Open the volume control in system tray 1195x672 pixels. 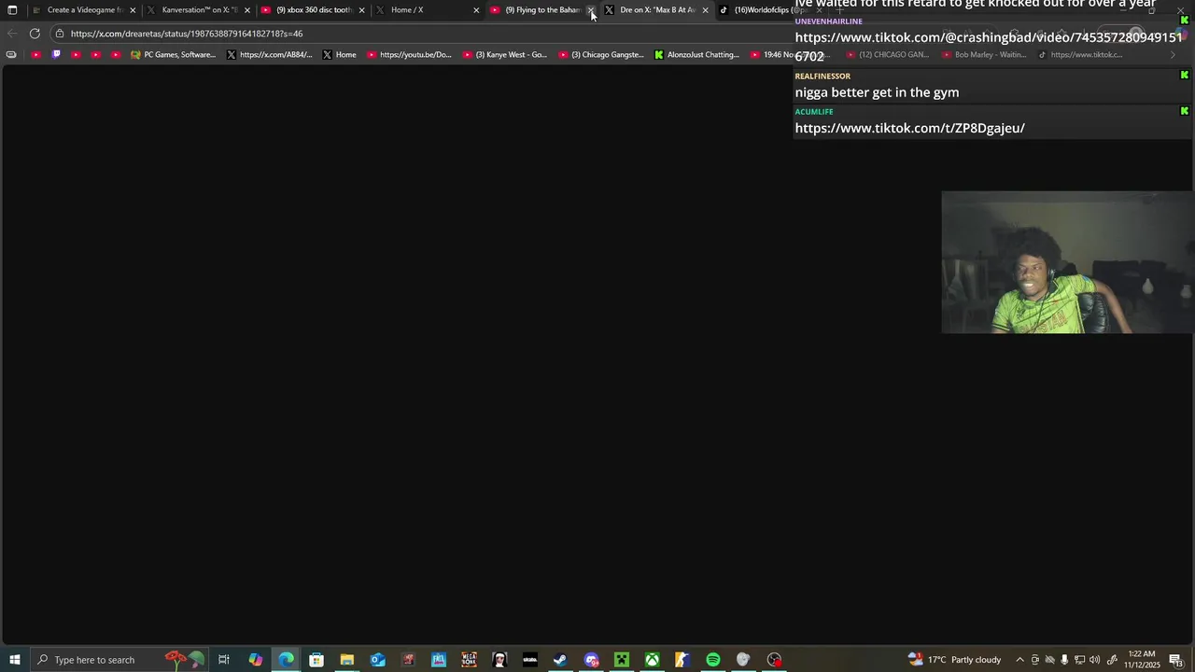click(x=1094, y=660)
